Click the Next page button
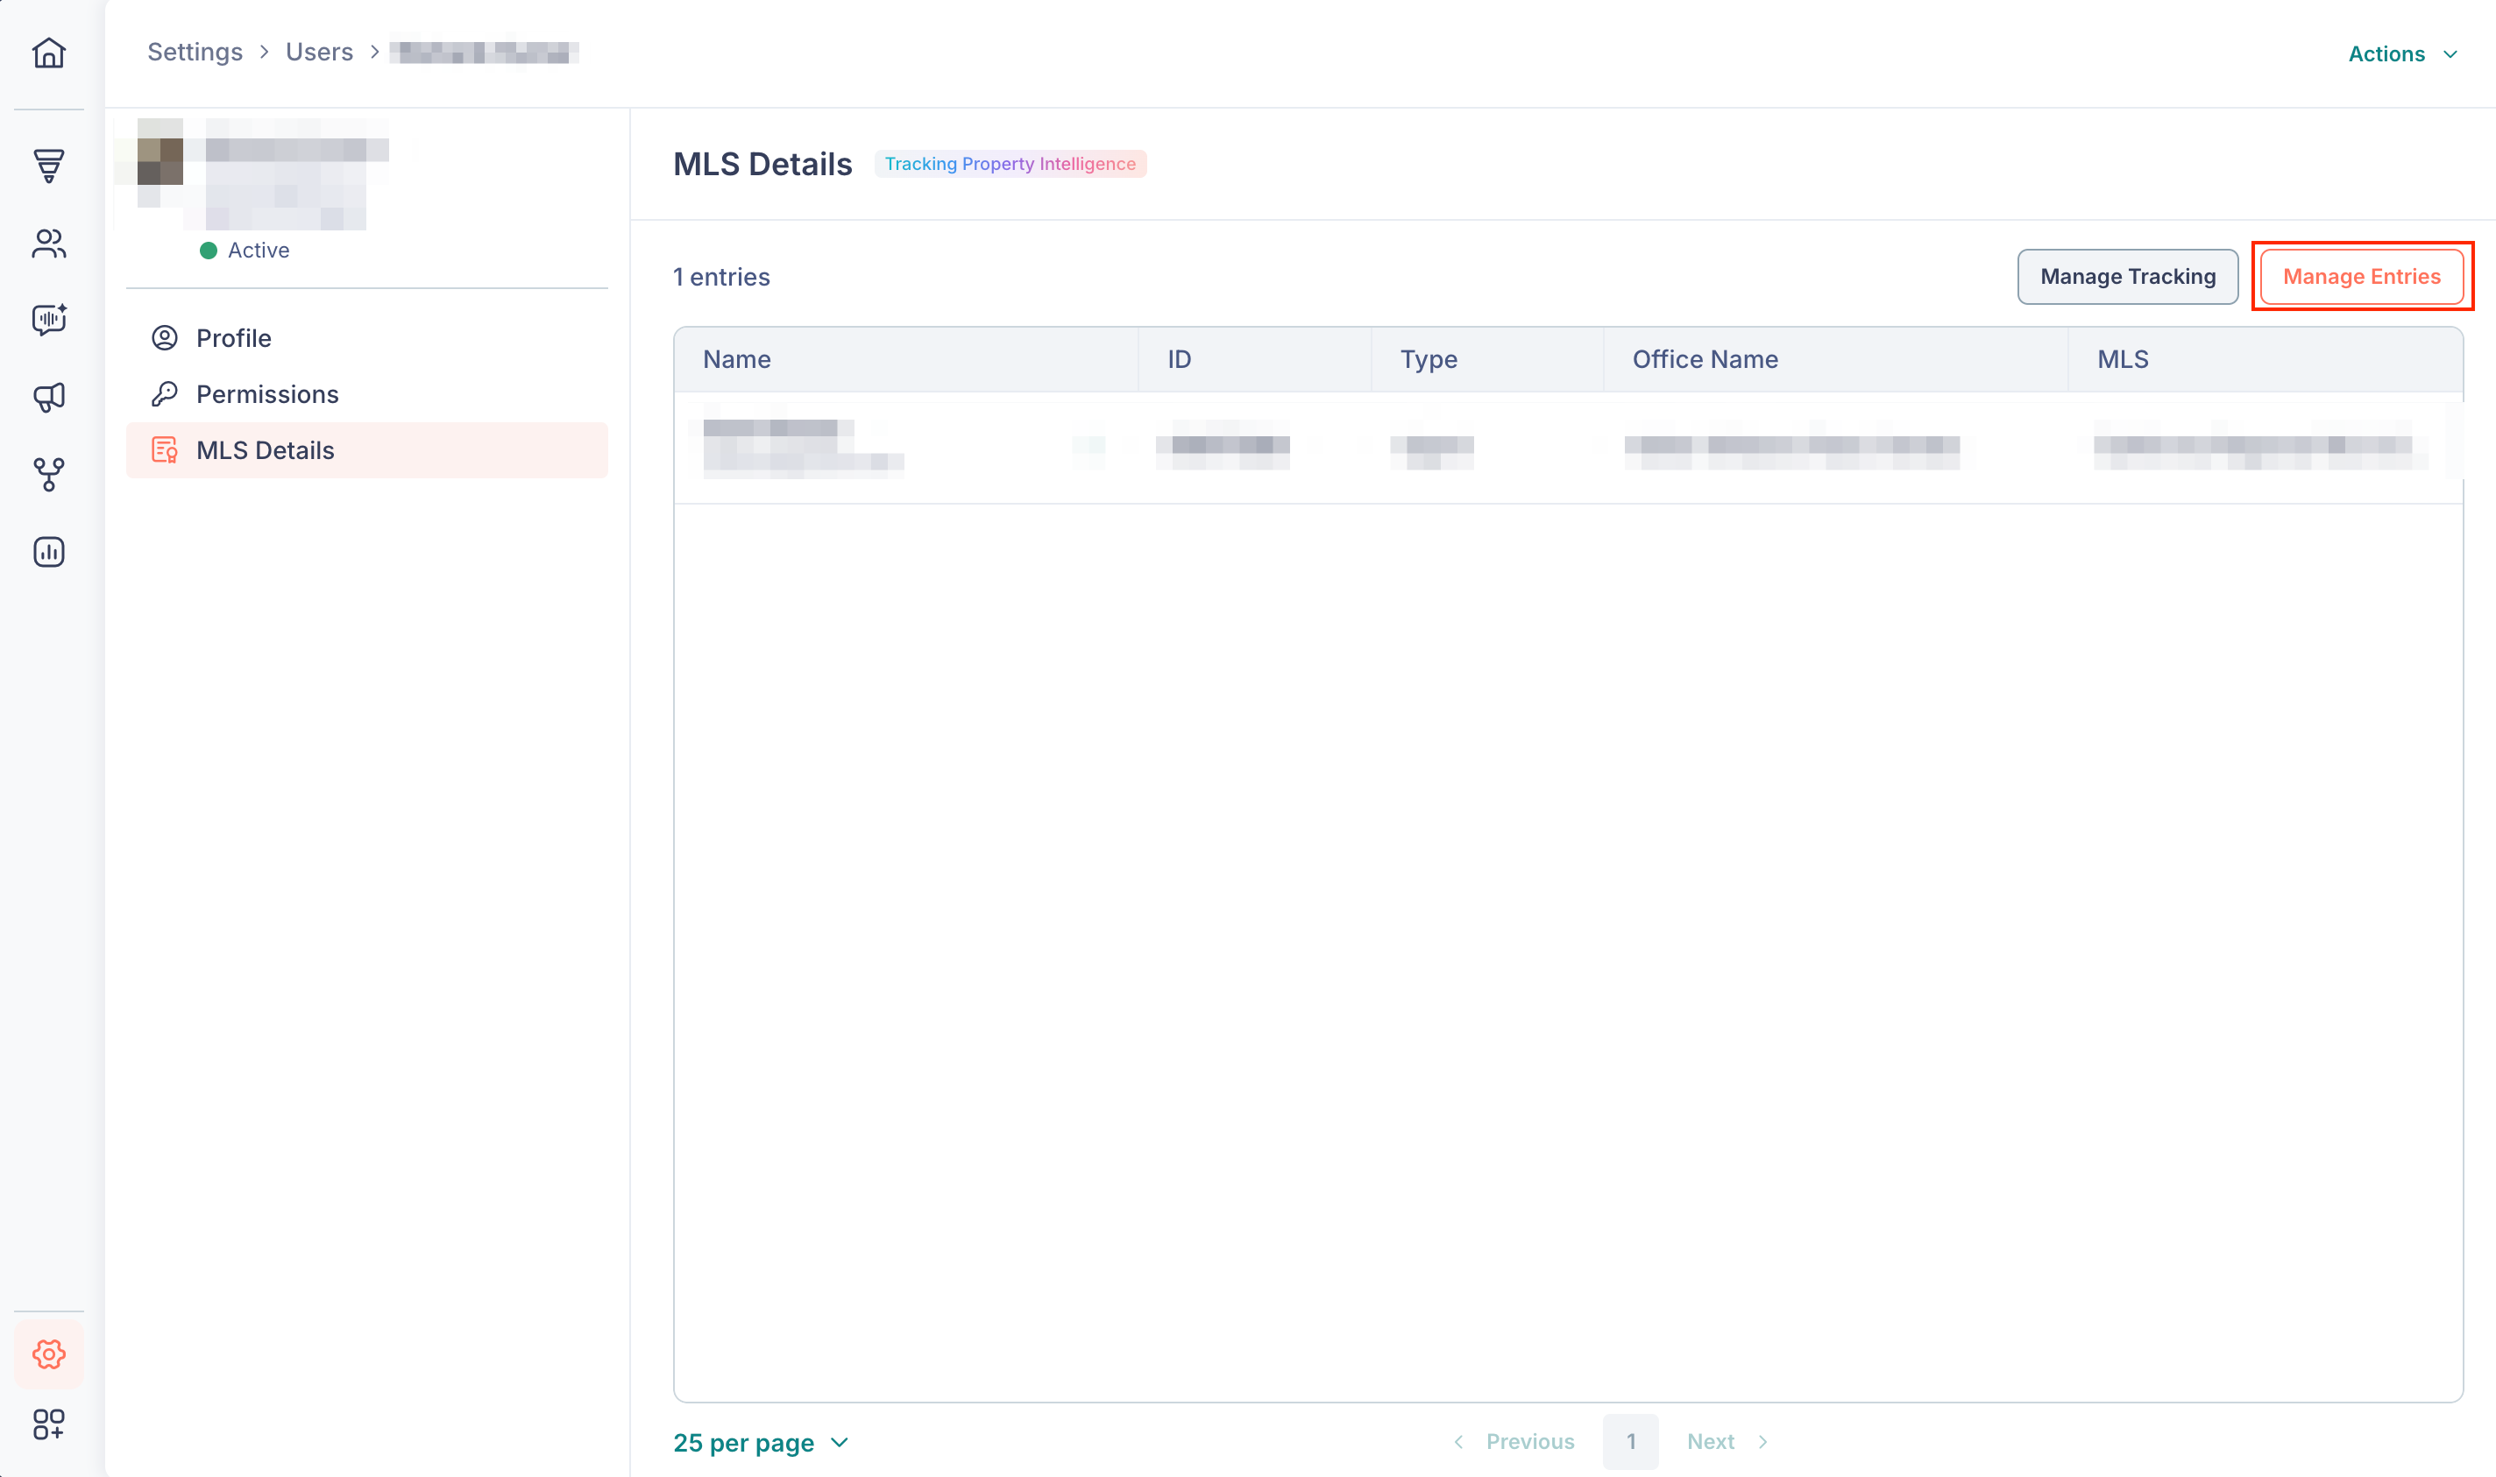2496x1477 pixels. pos(1727,1441)
